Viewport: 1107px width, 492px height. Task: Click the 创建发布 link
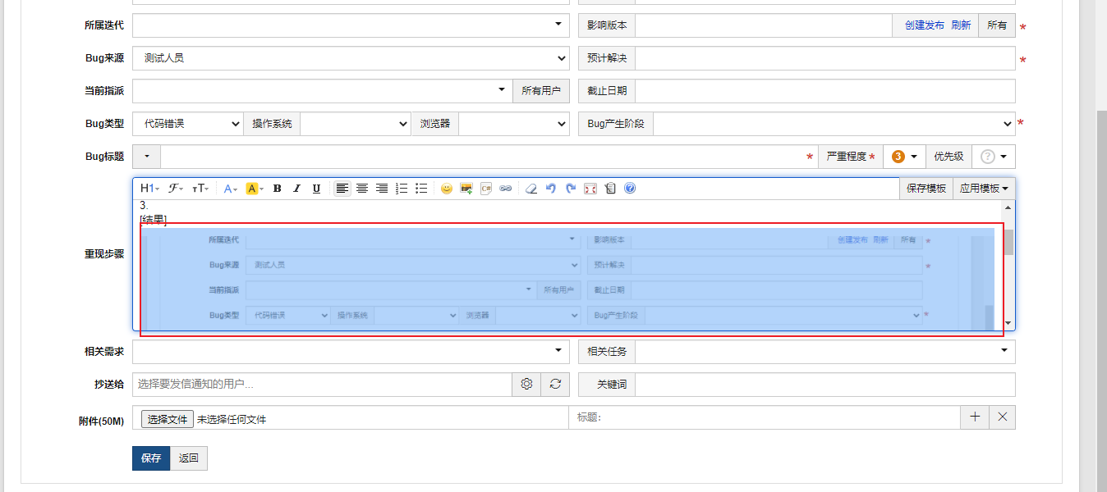(x=925, y=25)
